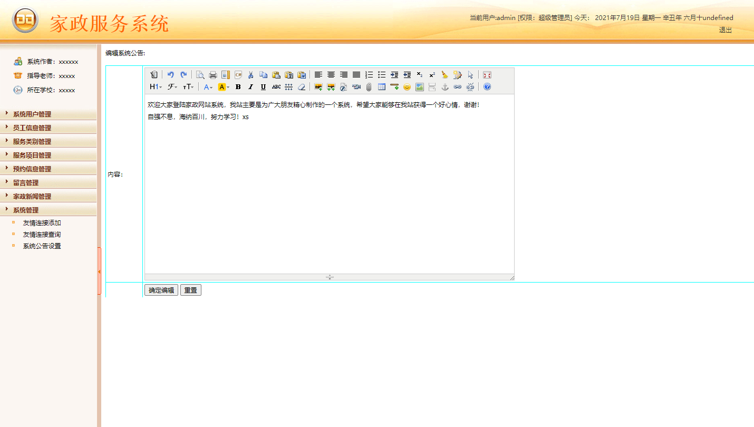
Task: Toggle bold formatting
Action: 238,87
